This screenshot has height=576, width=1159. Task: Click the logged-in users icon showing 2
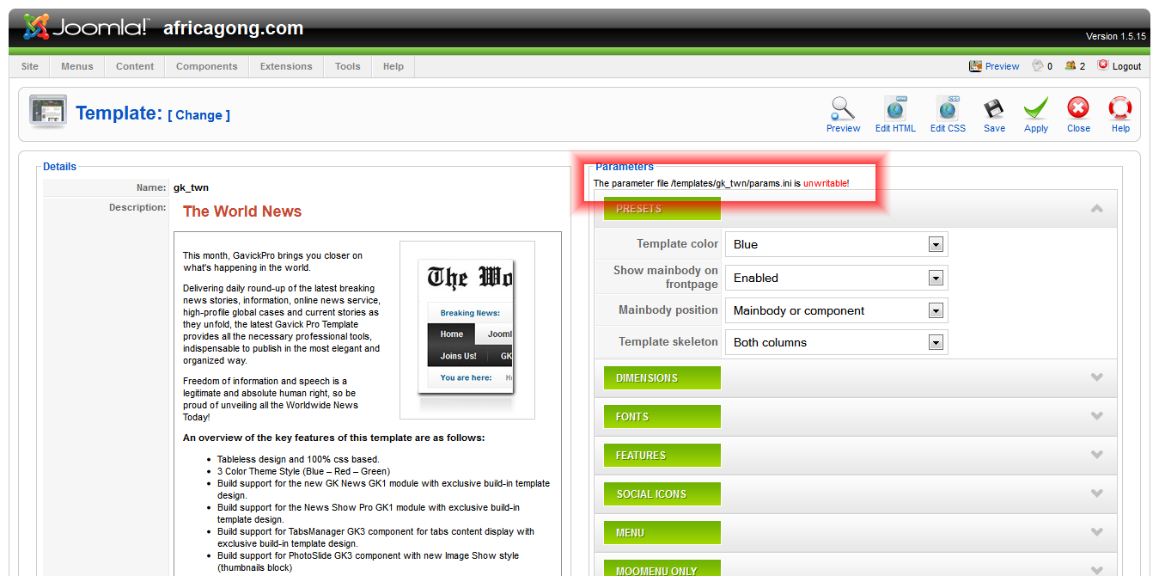coord(1070,65)
